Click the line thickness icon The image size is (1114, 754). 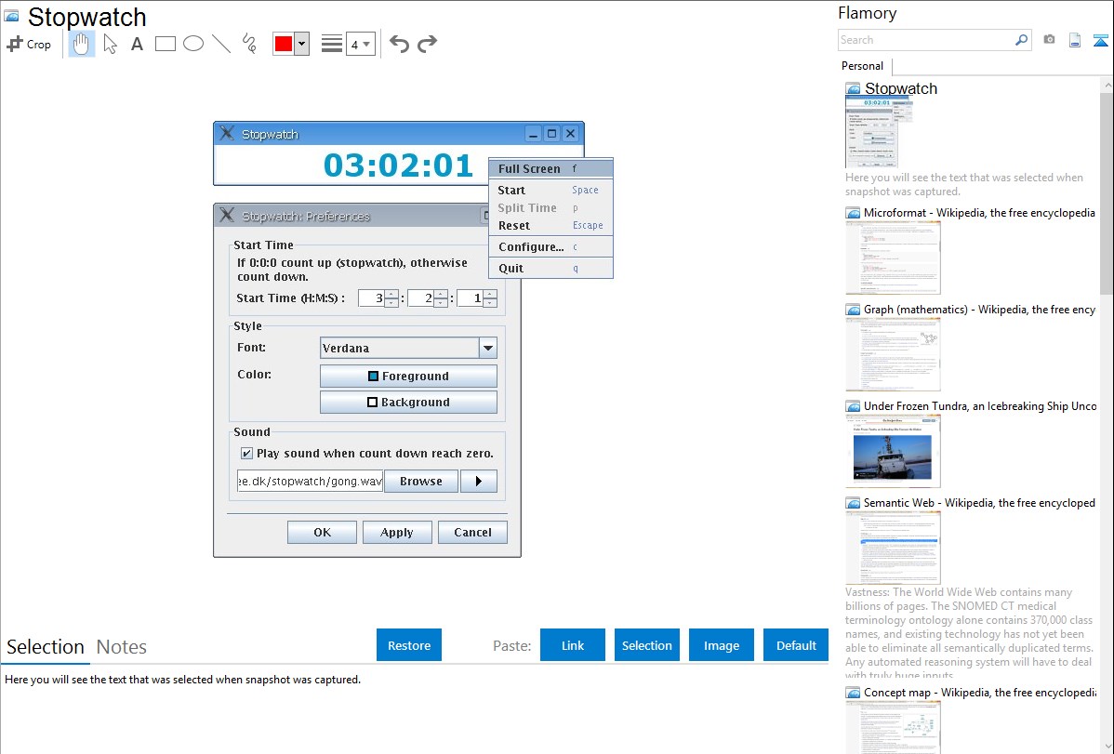[332, 44]
